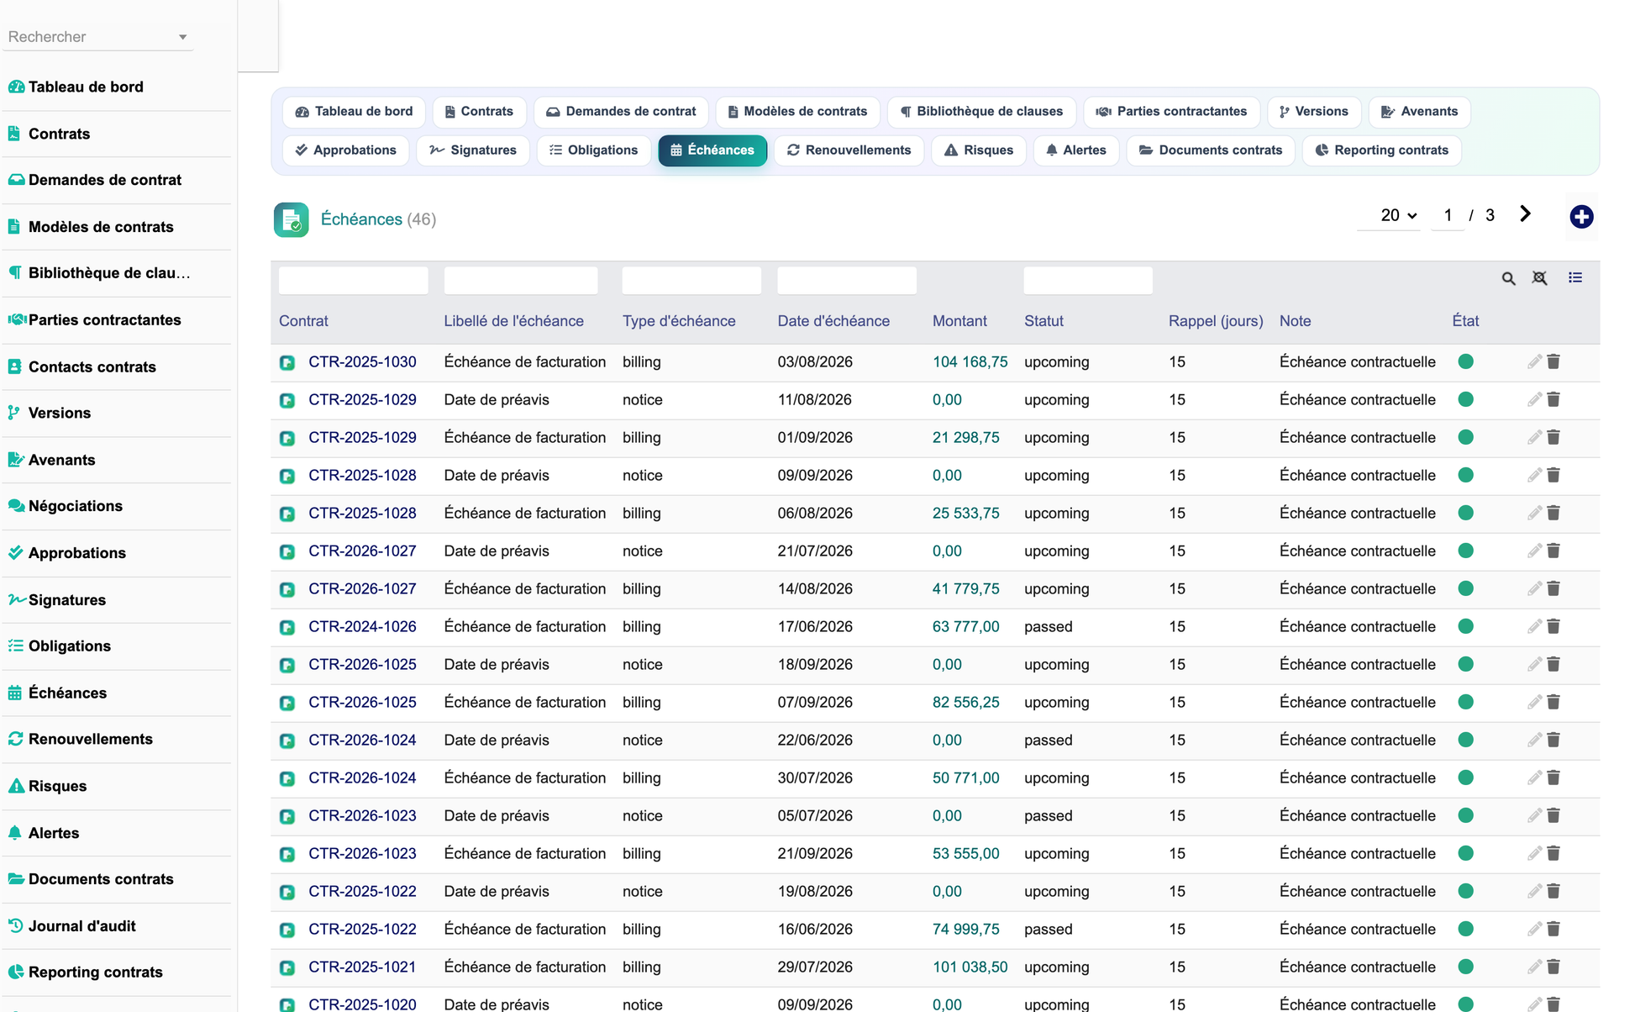Edit the CTR-2025-1030 échéance with pencil icon
Screen dimensions: 1635x1012
[1534, 361]
